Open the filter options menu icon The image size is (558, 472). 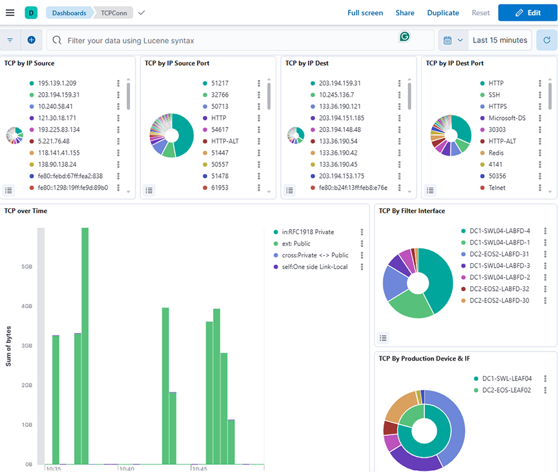pos(10,40)
